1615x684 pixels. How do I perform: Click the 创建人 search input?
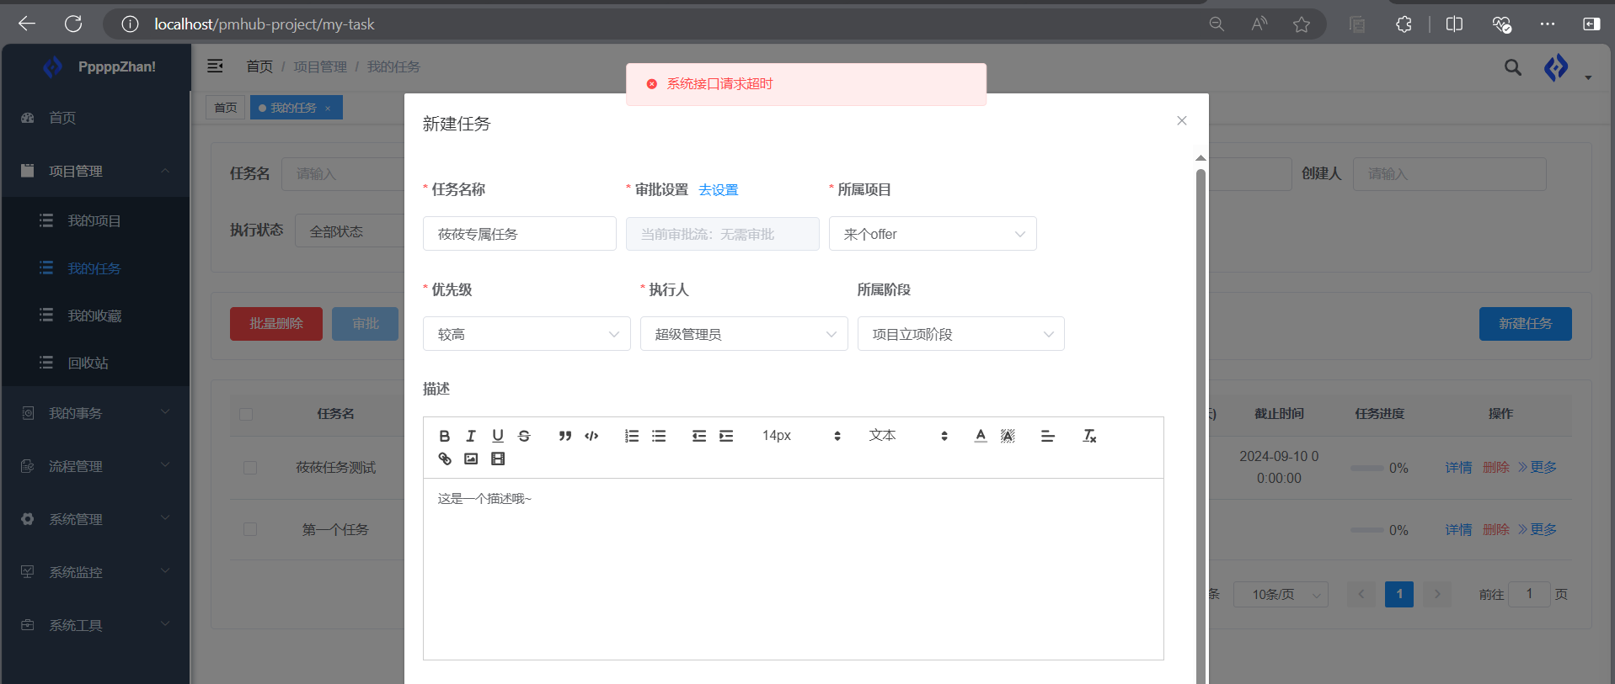(1449, 174)
